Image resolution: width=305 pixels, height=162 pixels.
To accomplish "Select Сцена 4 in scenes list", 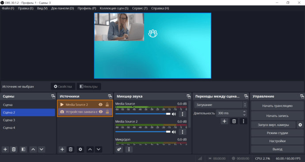I will pyautogui.click(x=28, y=128).
